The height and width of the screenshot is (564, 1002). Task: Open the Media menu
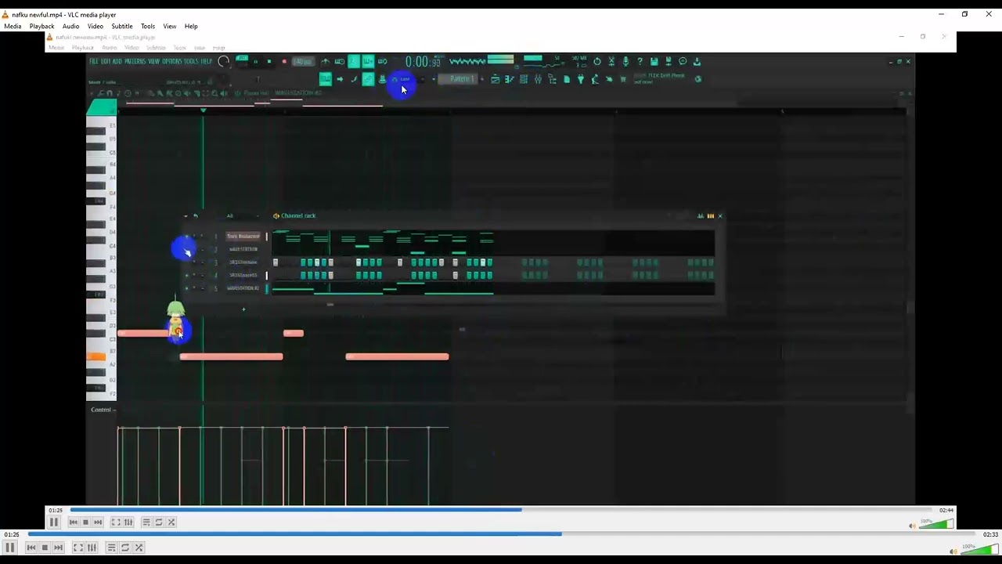coord(13,26)
